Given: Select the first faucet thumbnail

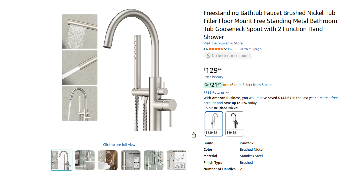Looking at the screenshot, I should pos(61,160).
